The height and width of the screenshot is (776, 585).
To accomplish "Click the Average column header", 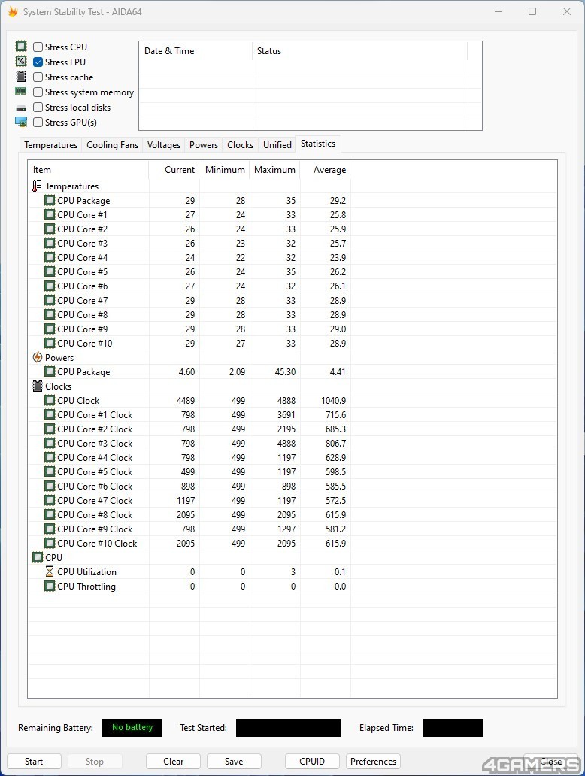I will click(x=325, y=170).
